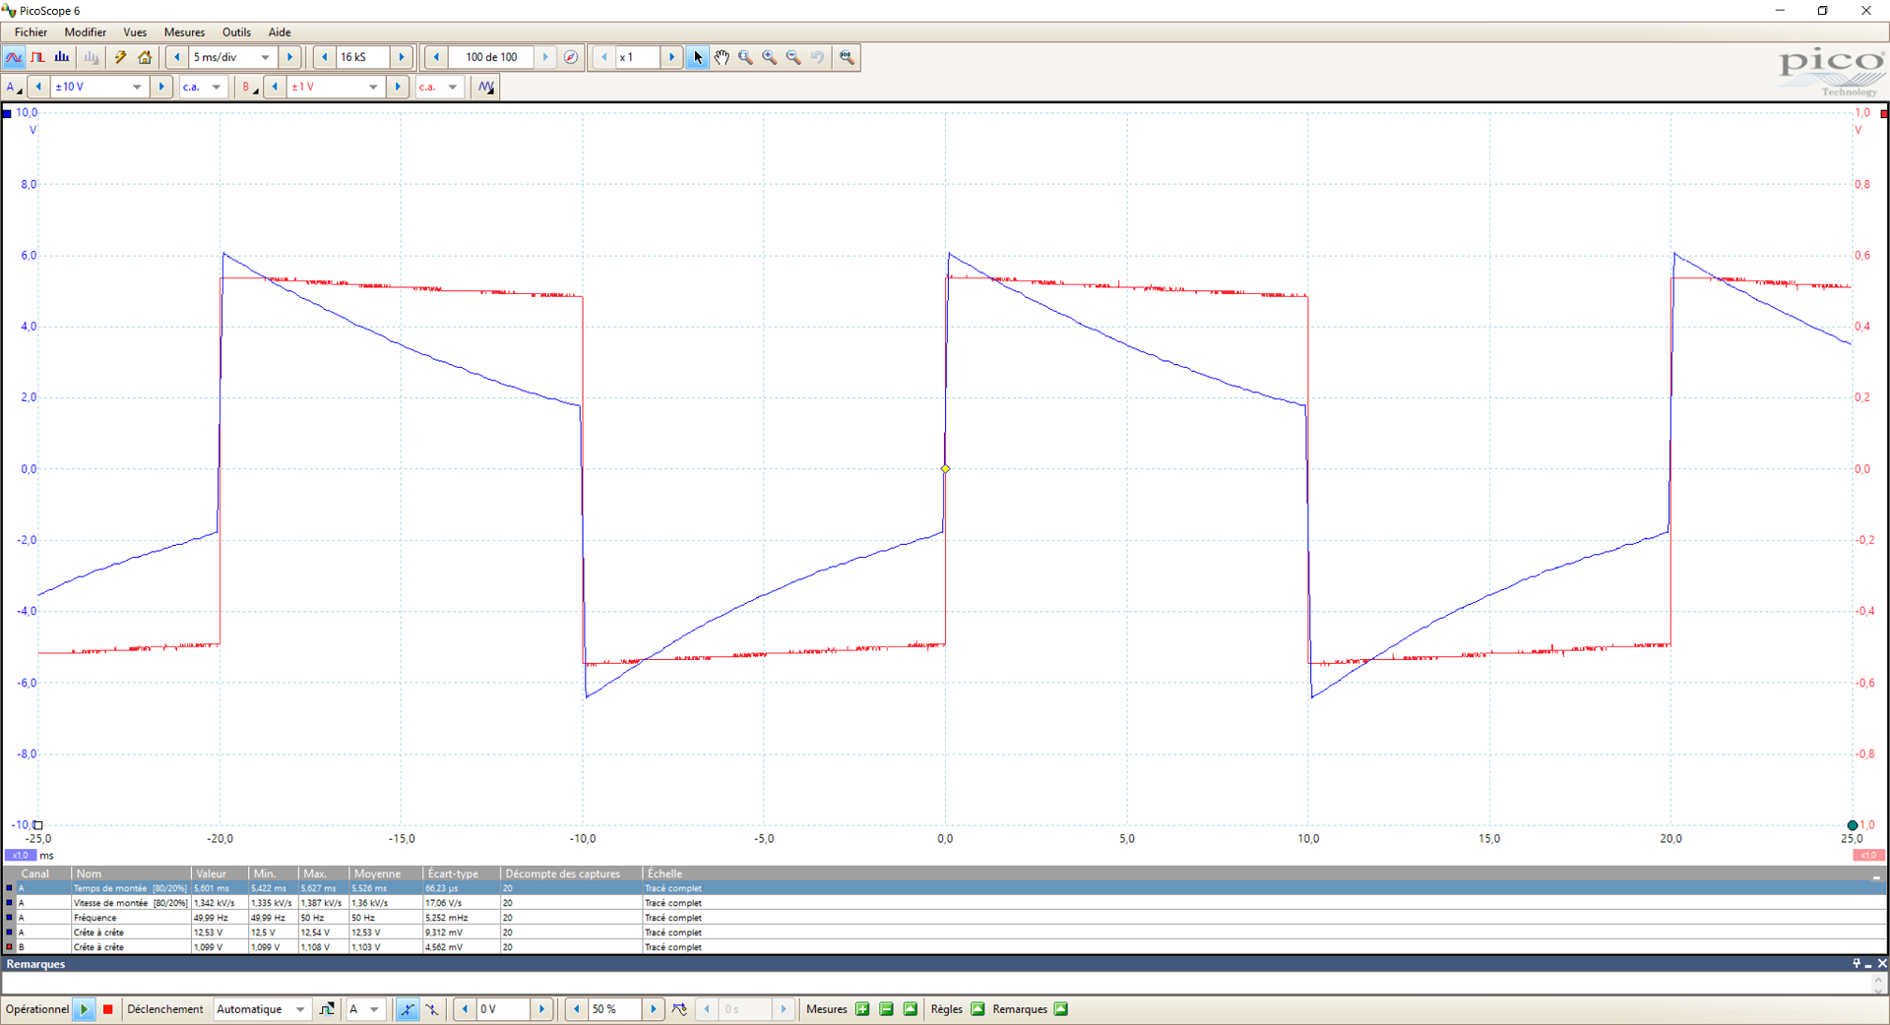The height and width of the screenshot is (1025, 1890).
Task: Increase channel A voltage range
Action: (161, 88)
